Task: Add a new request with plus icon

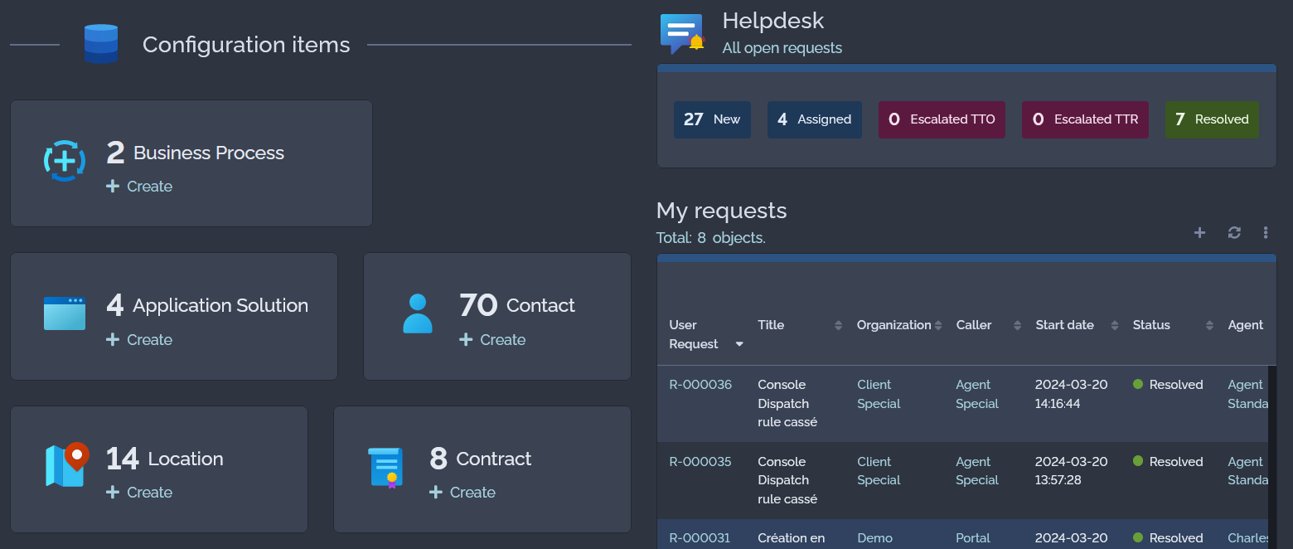Action: point(1199,233)
